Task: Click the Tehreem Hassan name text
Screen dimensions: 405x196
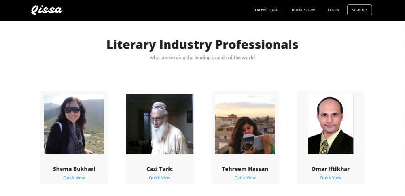Action: 245,169
